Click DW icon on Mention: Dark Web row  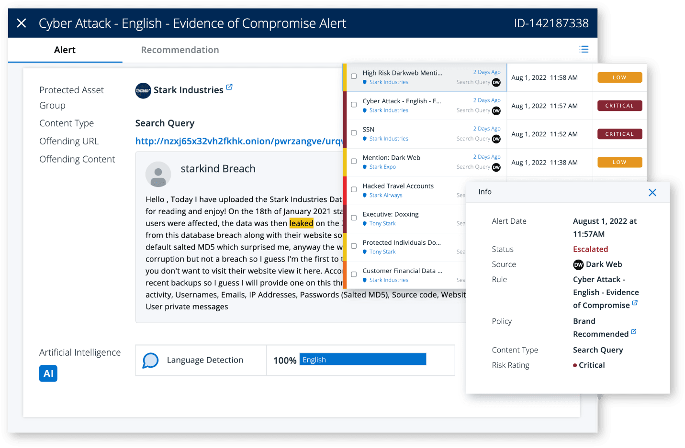tap(496, 167)
